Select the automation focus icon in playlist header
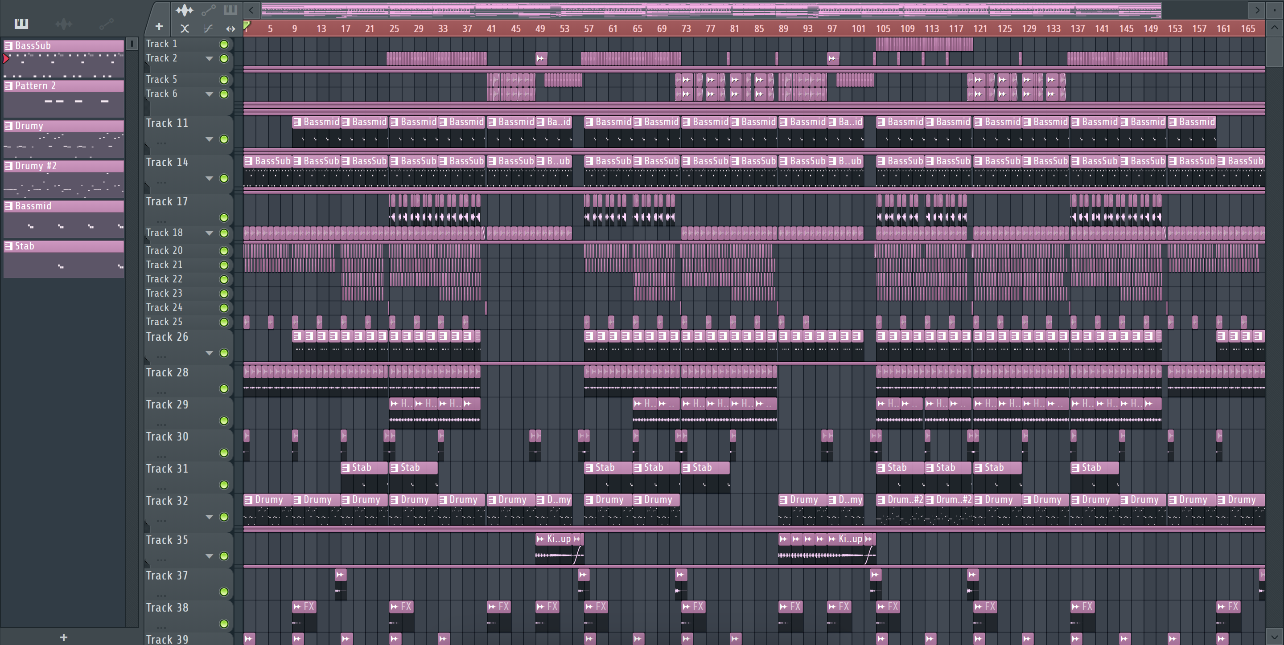Viewport: 1284px width, 645px height. 208,9
